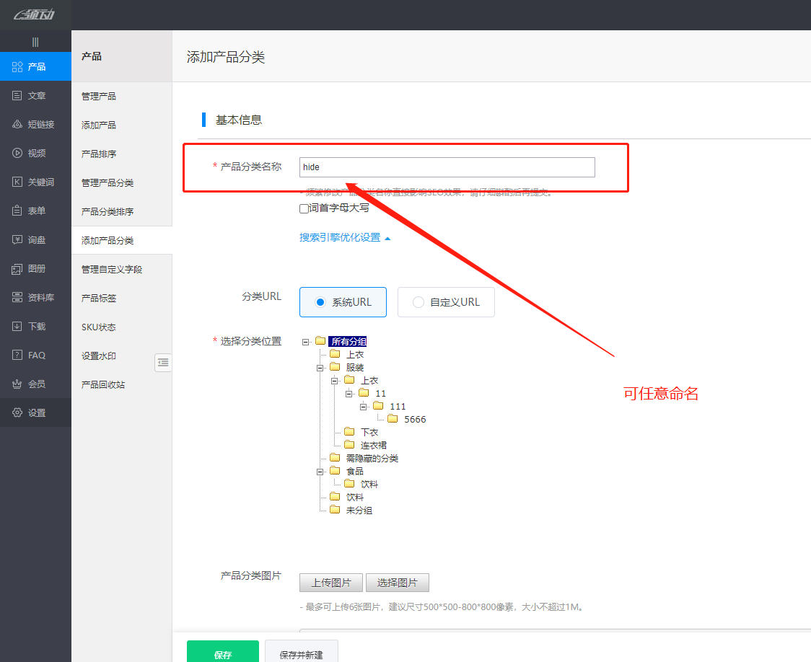Choose the 自定义URL radio option
811x662 pixels.
pos(418,302)
